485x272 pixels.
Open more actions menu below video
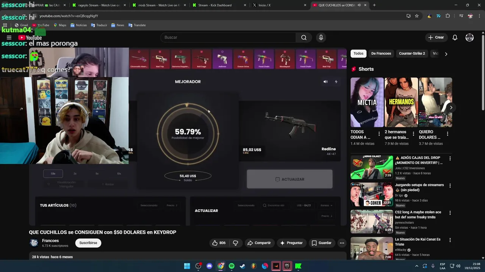point(342,243)
